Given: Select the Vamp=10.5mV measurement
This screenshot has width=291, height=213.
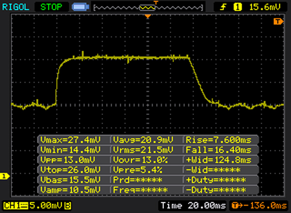Looking at the screenshot, I should [x=70, y=190].
